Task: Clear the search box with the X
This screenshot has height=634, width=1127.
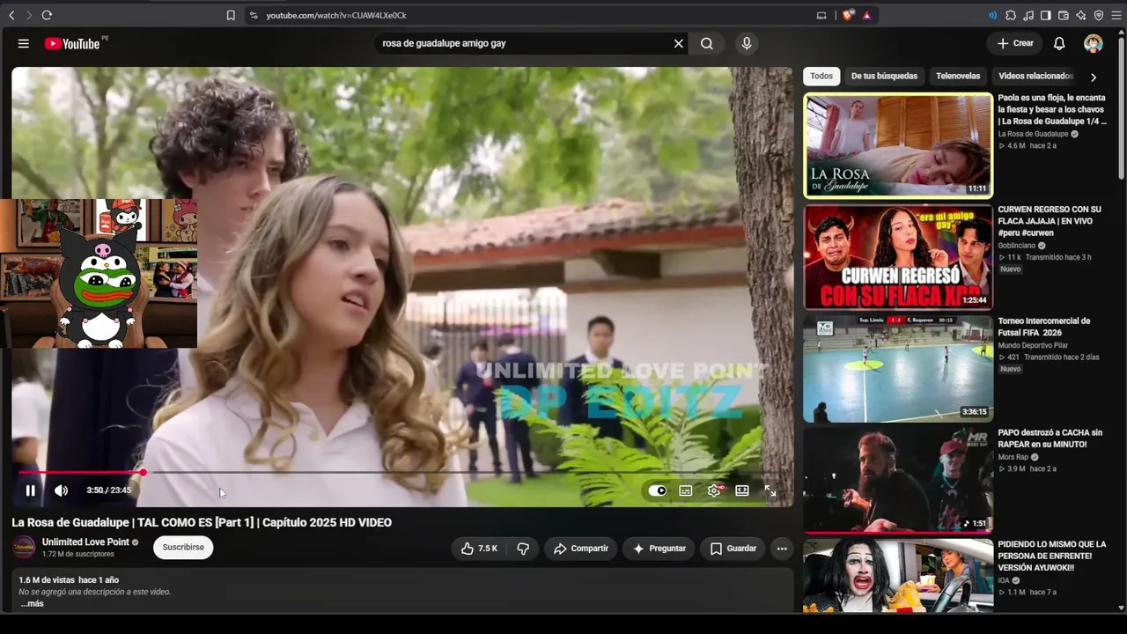Action: click(679, 43)
